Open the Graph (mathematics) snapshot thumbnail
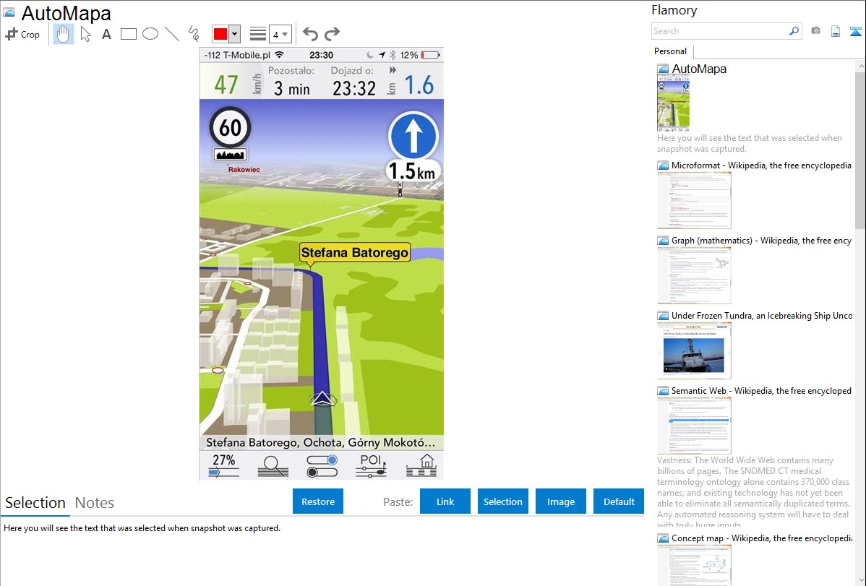This screenshot has height=586, width=866. click(x=694, y=275)
